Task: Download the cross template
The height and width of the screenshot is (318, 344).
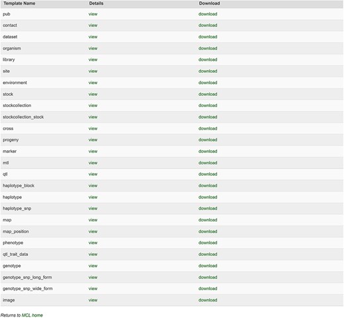Action: [208, 128]
